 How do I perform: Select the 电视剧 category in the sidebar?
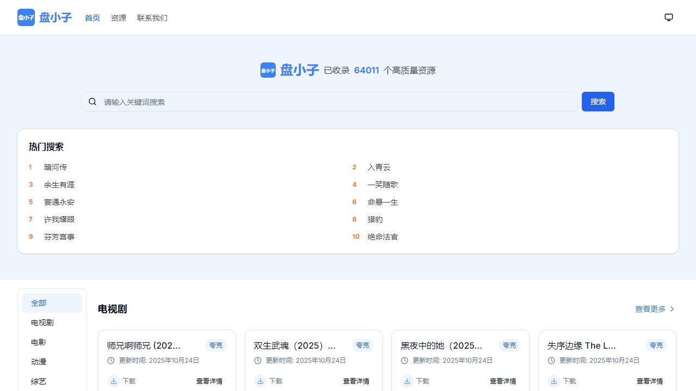click(42, 323)
